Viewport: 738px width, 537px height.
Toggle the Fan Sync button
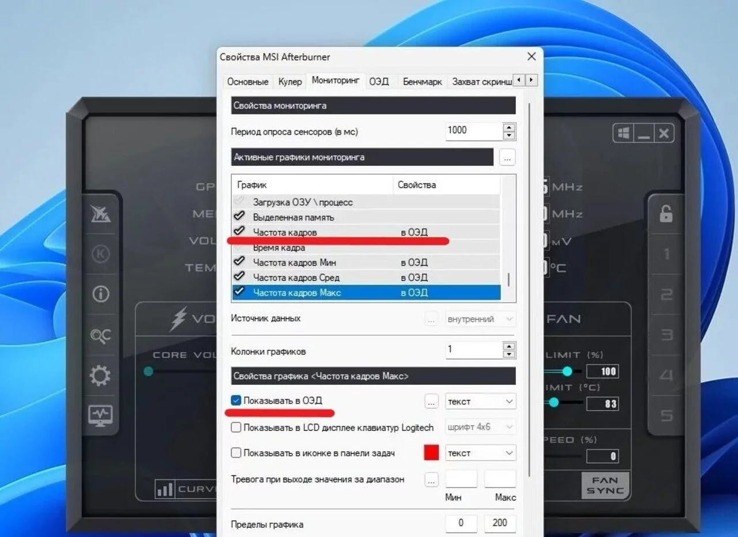pyautogui.click(x=605, y=485)
